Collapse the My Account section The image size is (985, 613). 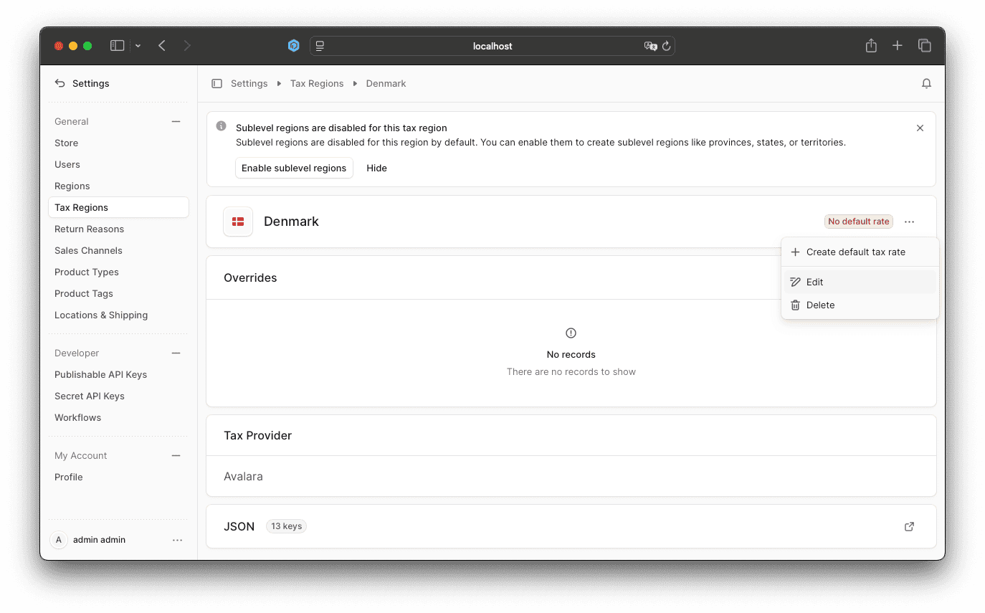176,456
